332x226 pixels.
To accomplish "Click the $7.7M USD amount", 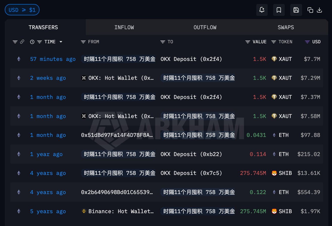I will coord(312,59).
